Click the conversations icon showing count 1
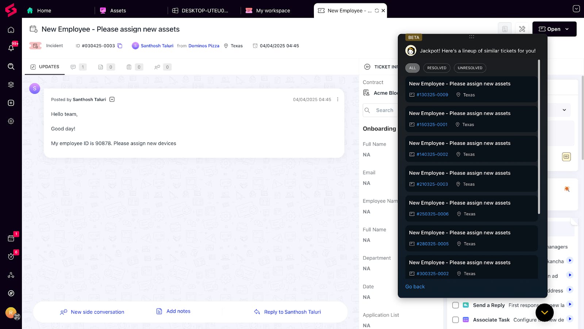584x329 pixels. 78,67
